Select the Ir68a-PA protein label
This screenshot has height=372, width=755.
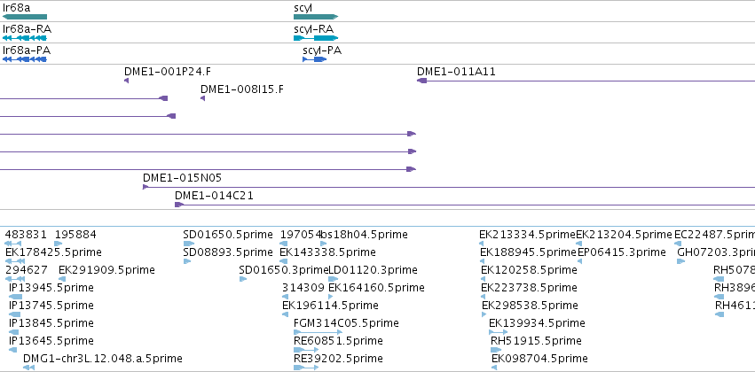click(27, 50)
